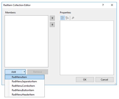Click the resize grip at dialog corner

click(x=115, y=84)
